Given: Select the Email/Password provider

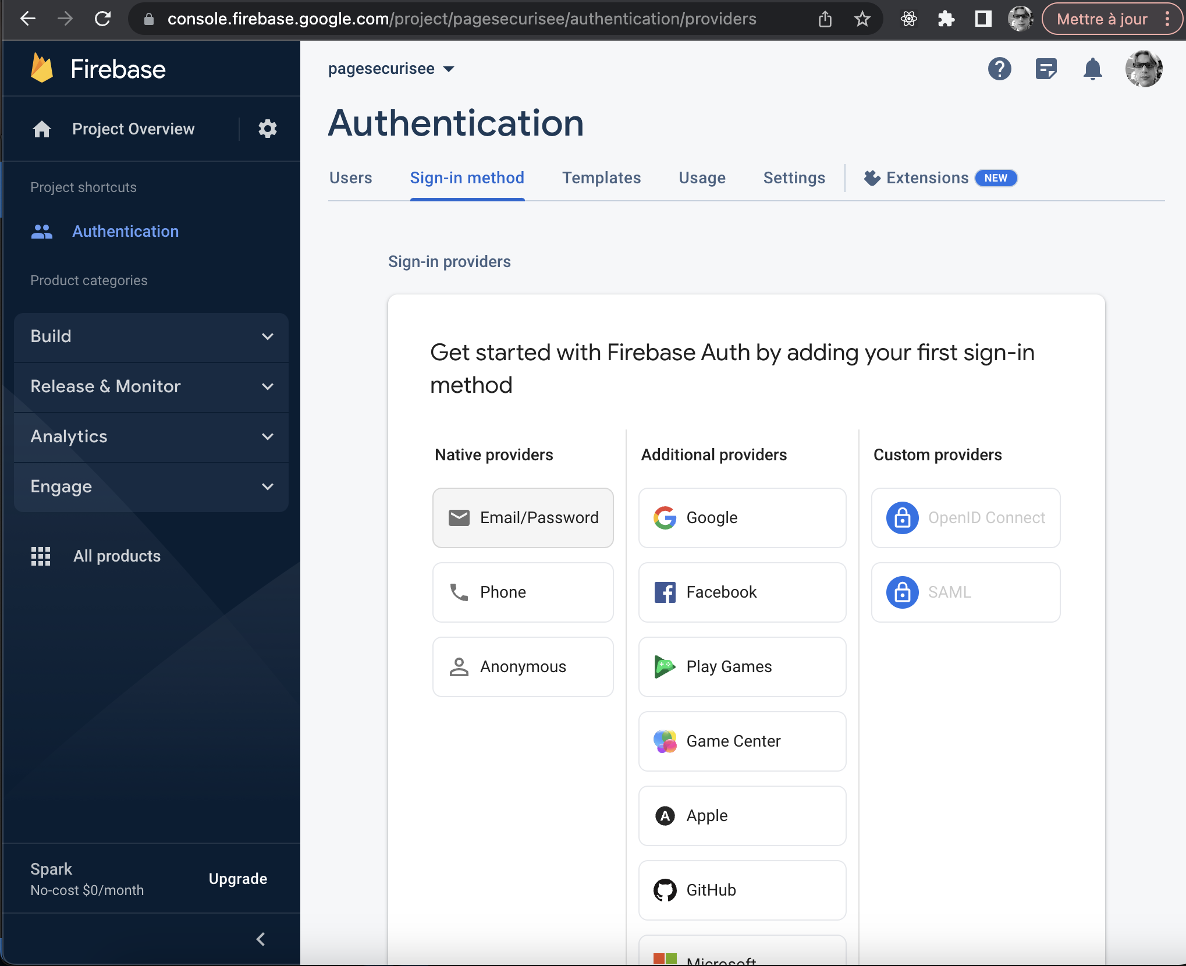Looking at the screenshot, I should 523,517.
